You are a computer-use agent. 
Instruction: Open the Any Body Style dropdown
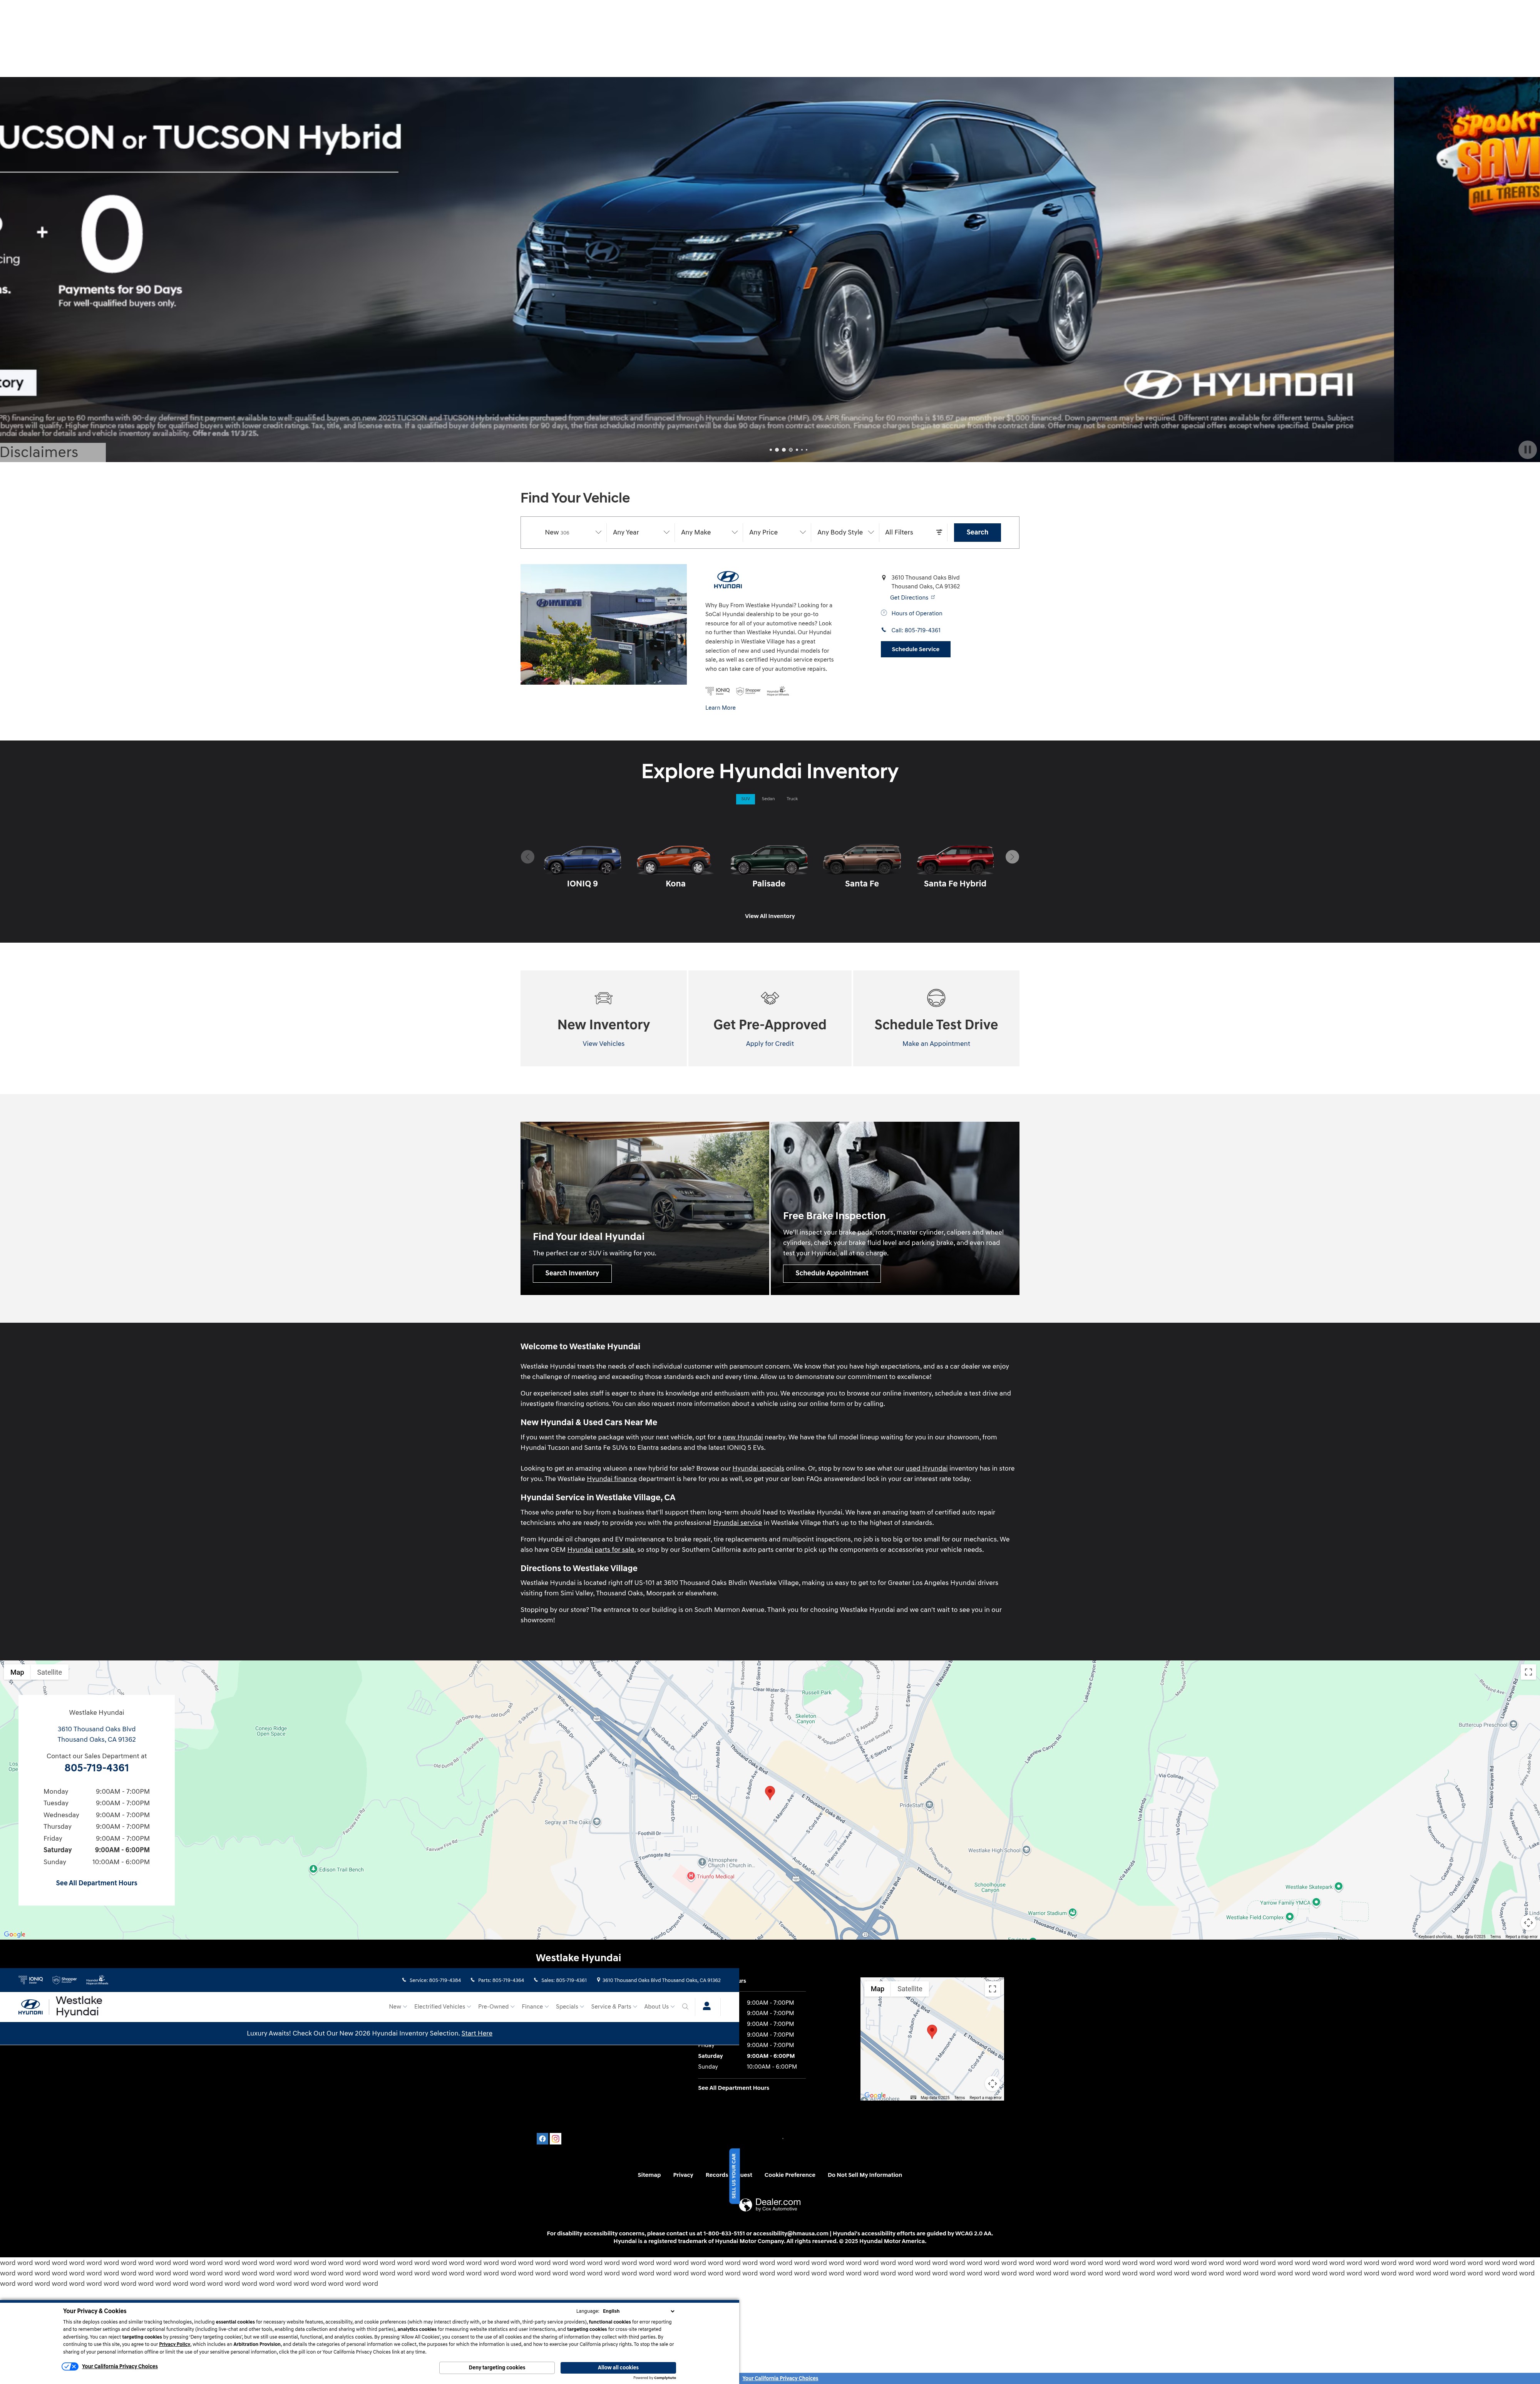[x=845, y=532]
